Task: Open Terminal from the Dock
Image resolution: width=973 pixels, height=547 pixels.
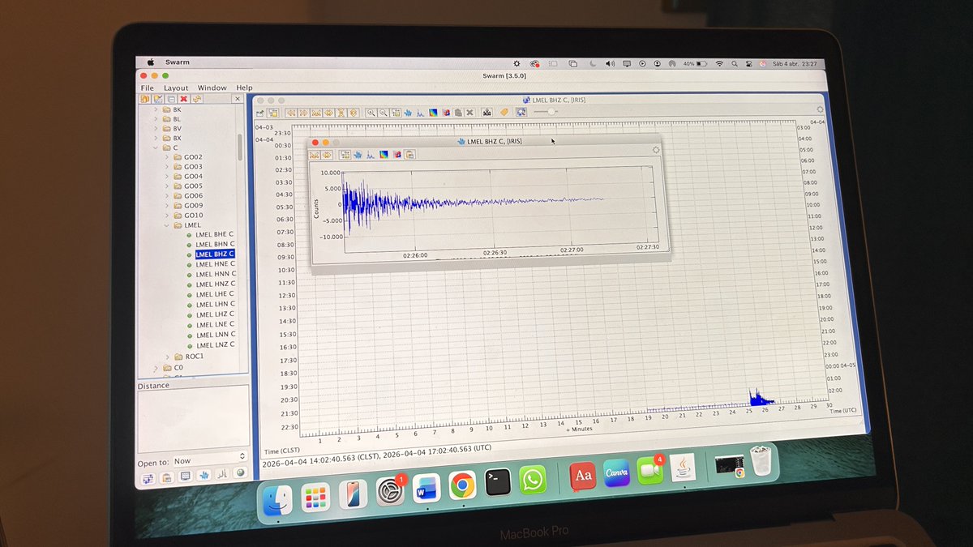Action: pos(497,483)
